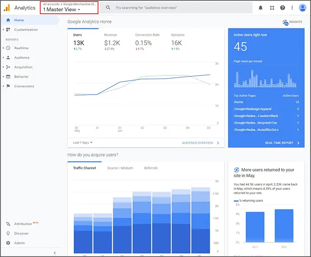The image size is (311, 257).
Task: Click the Recycled+Tee active page row
Action: (x=266, y=123)
